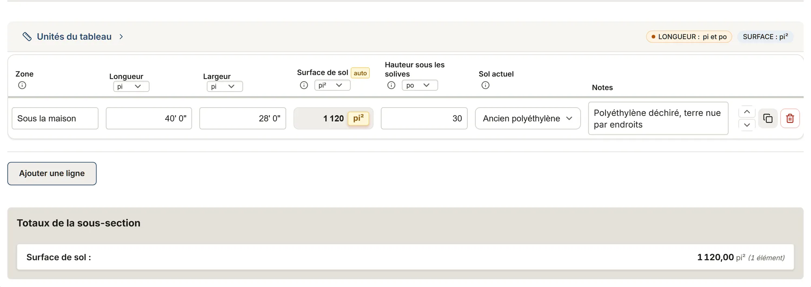Screen dimensions: 811x287
Task: Open the Longueur unit dropdown
Action: pos(131,86)
